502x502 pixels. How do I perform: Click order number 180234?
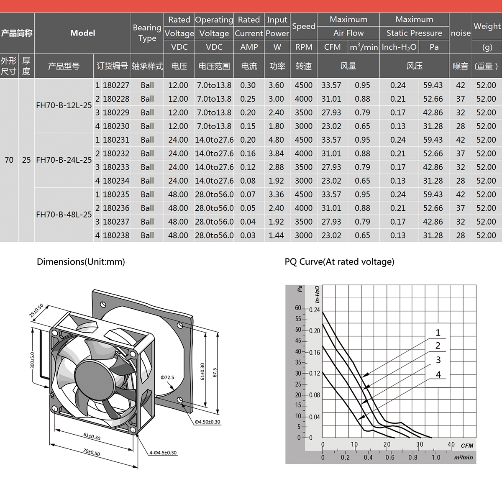coord(116,181)
